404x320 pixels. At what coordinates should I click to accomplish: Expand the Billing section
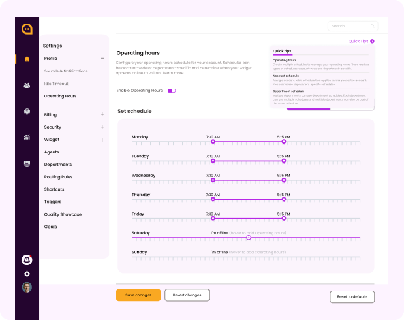click(x=102, y=114)
